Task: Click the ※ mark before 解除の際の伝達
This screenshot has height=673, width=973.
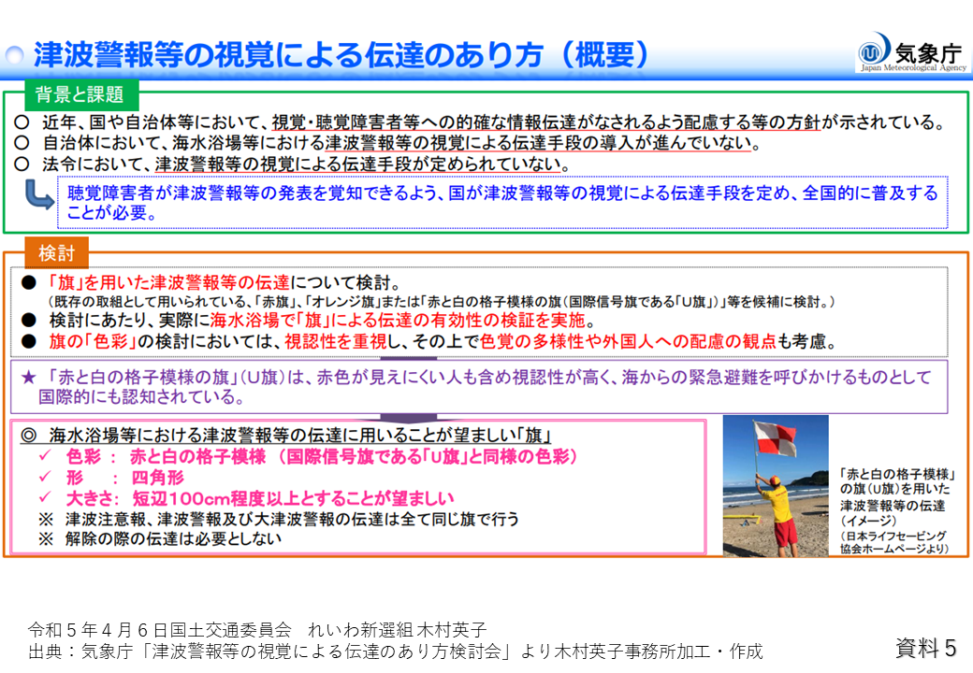Action: click(x=46, y=539)
